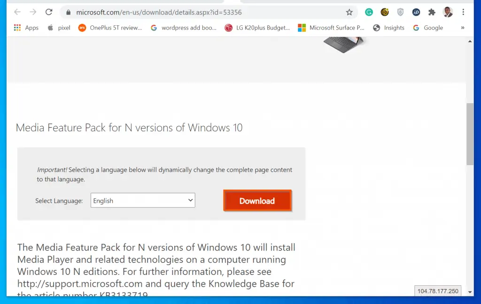
Task: Click the scrollbar up arrow
Action: [470, 41]
